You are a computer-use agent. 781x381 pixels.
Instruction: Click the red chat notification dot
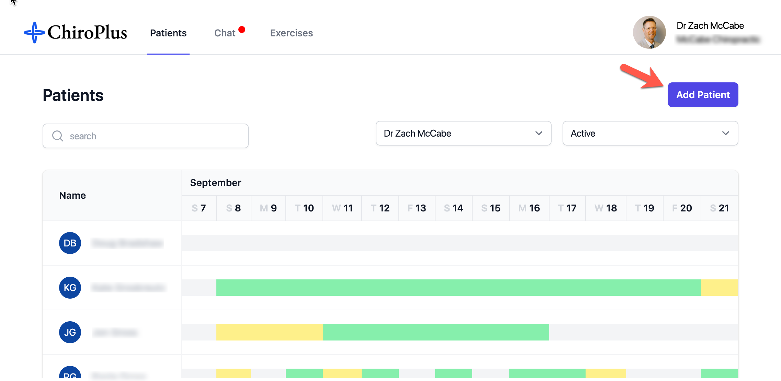click(x=242, y=30)
